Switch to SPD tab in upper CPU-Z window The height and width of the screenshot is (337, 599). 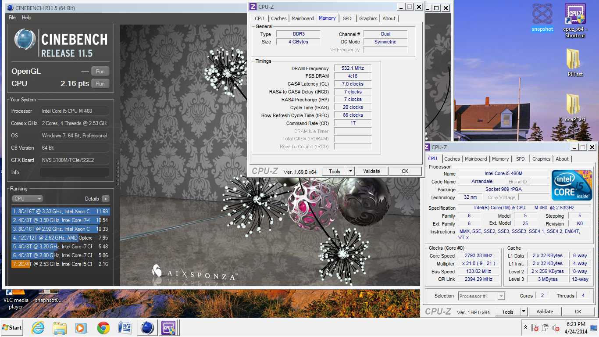pyautogui.click(x=347, y=18)
